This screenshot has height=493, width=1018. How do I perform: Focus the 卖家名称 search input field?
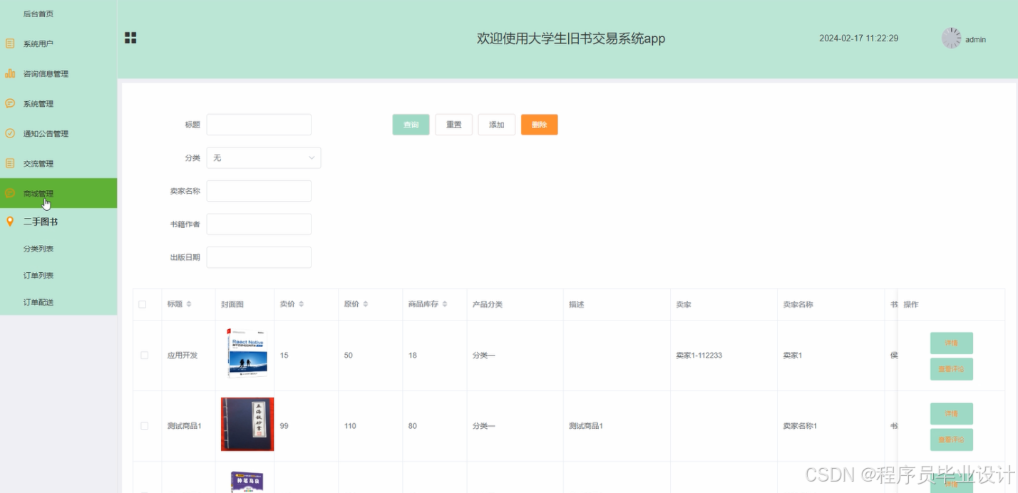(x=259, y=191)
